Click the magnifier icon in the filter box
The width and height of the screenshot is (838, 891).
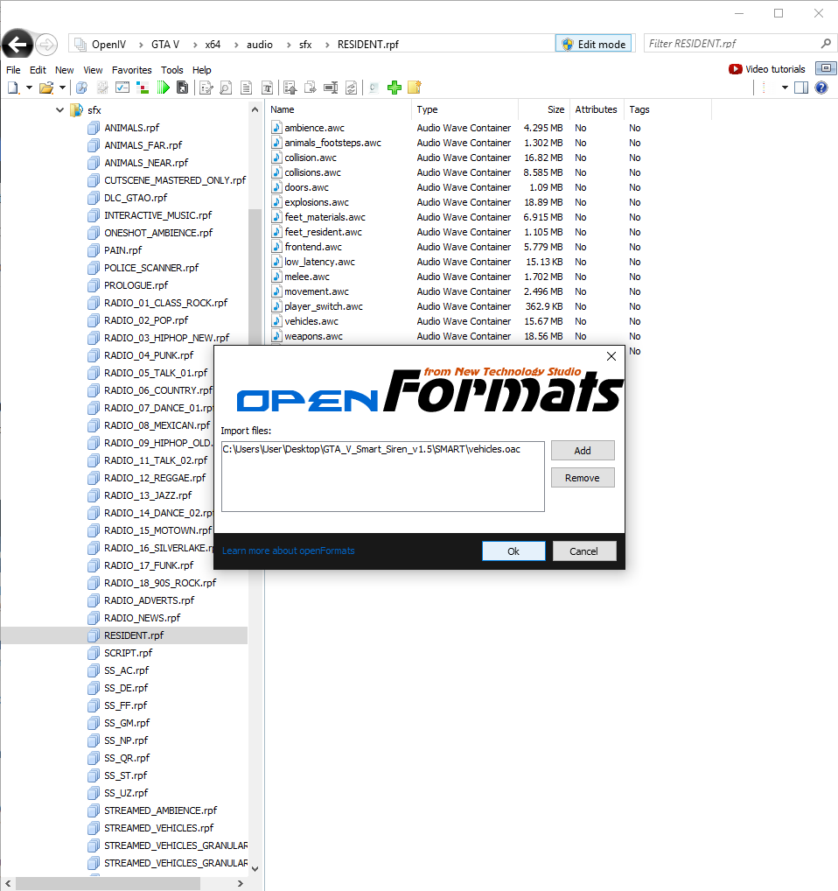click(826, 43)
